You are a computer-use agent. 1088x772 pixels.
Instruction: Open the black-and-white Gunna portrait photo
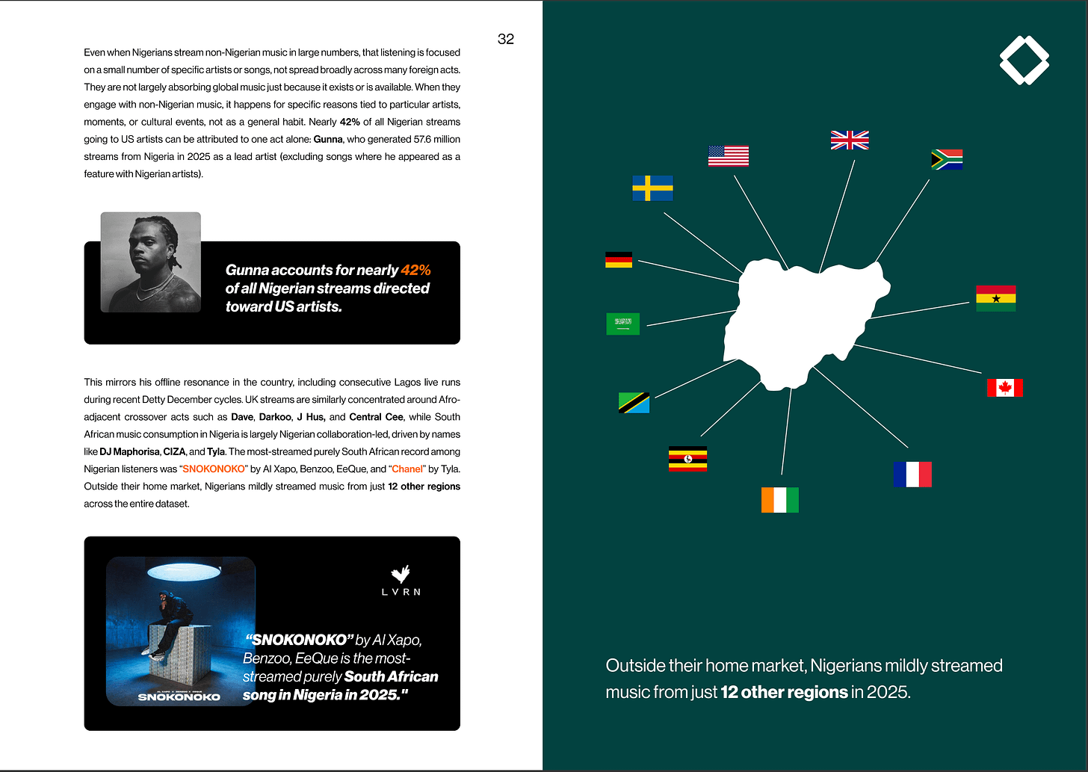click(x=151, y=262)
